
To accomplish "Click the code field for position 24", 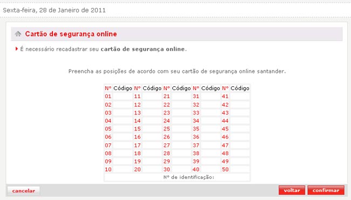I will click(x=181, y=121).
